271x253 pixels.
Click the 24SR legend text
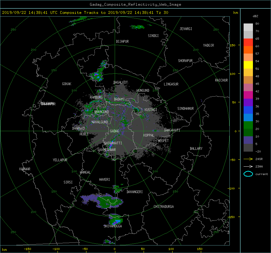pyautogui.click(x=259, y=159)
